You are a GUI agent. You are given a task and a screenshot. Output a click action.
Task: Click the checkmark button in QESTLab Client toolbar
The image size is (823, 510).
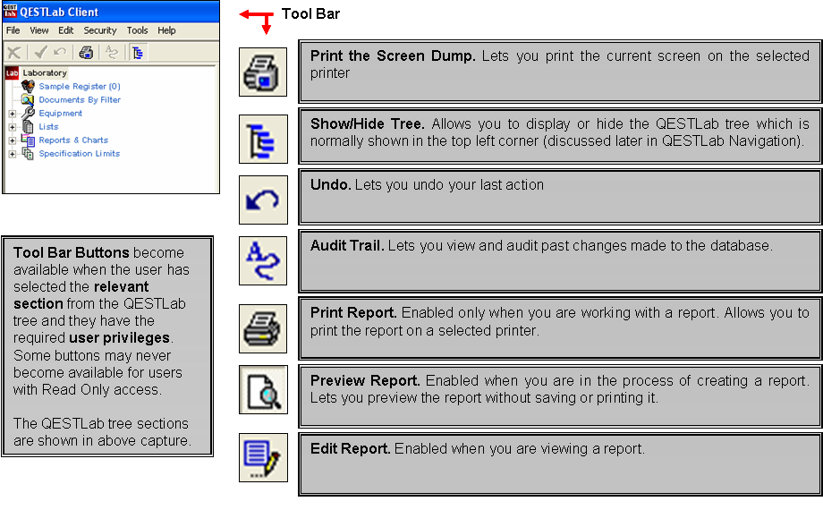click(x=40, y=52)
